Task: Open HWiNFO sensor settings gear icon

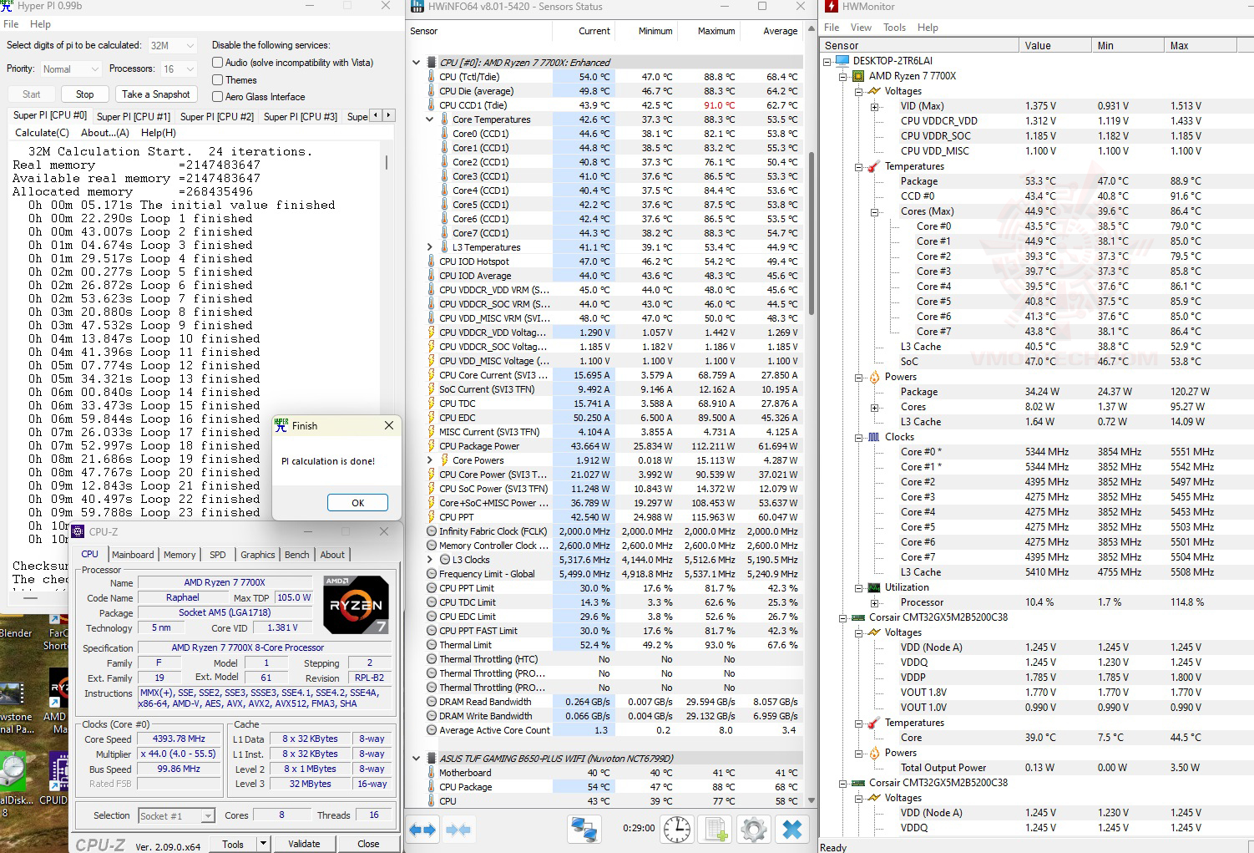Action: [753, 830]
